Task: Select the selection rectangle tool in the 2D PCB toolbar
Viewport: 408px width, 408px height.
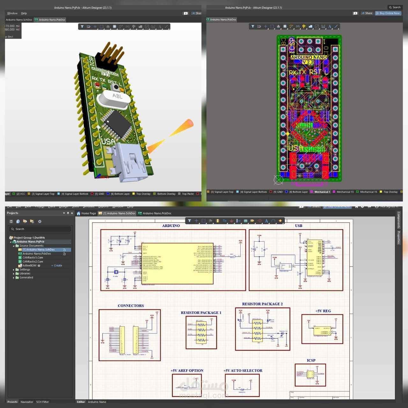Action: coord(272,26)
